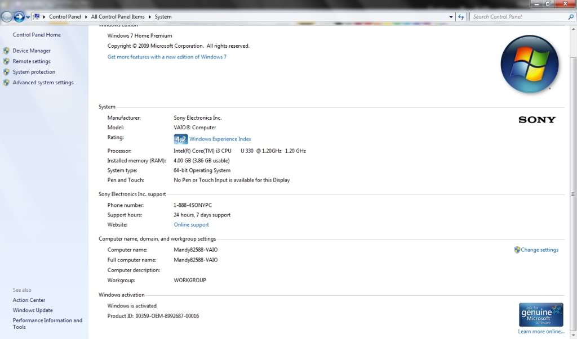Click Windows 7 Home Premium text
The height and width of the screenshot is (339, 577).
tap(140, 36)
